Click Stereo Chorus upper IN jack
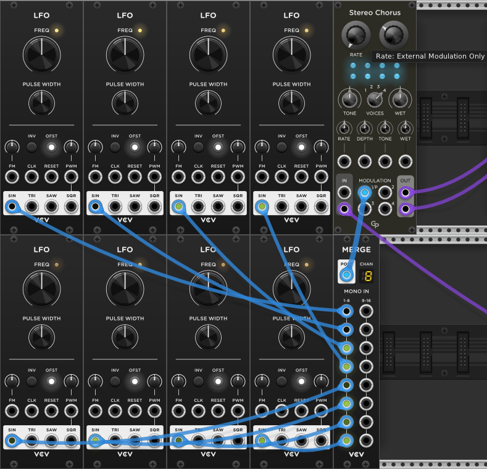This screenshot has width=487, height=469. pyautogui.click(x=344, y=193)
